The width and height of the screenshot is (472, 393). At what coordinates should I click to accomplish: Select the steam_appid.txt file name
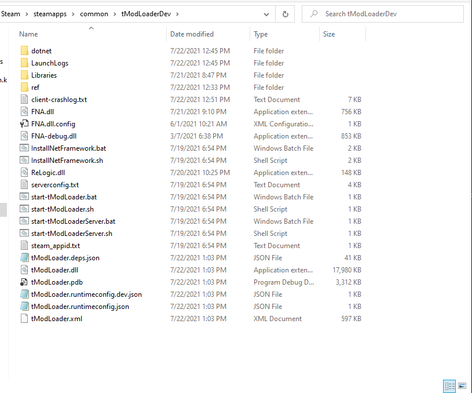(56, 246)
